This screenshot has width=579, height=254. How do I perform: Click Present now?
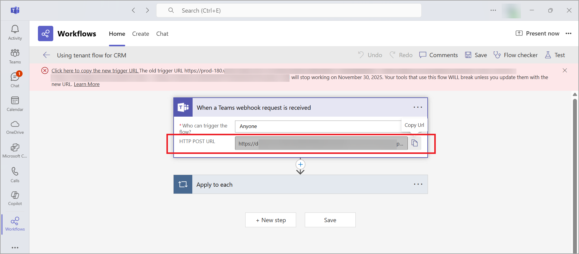pos(537,33)
